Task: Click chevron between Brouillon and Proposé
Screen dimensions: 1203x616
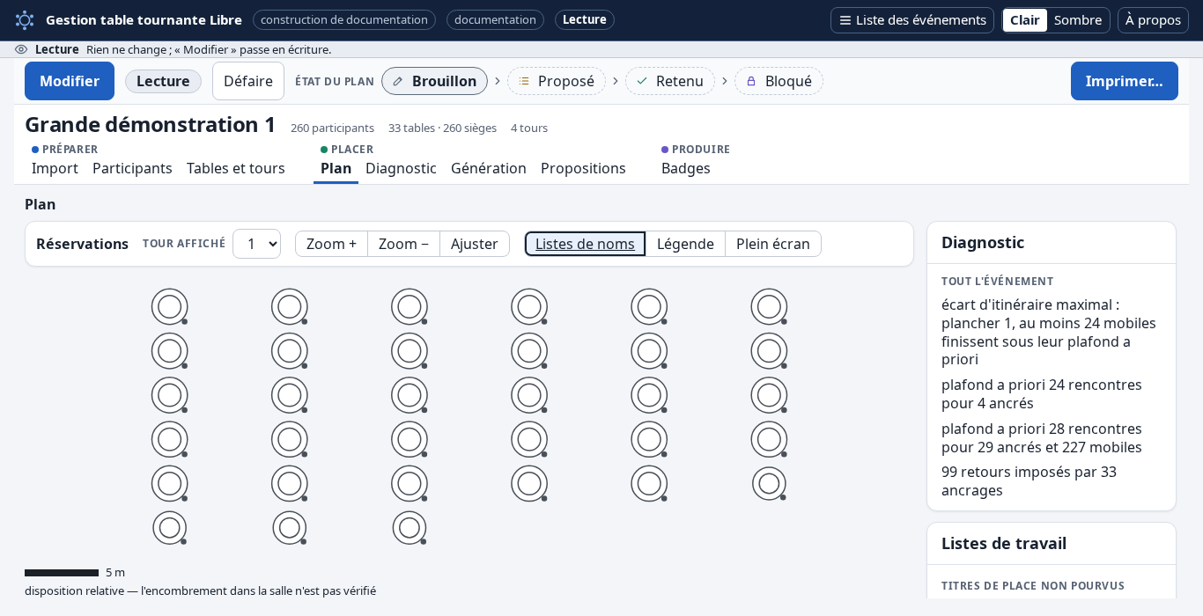Action: pos(498,81)
